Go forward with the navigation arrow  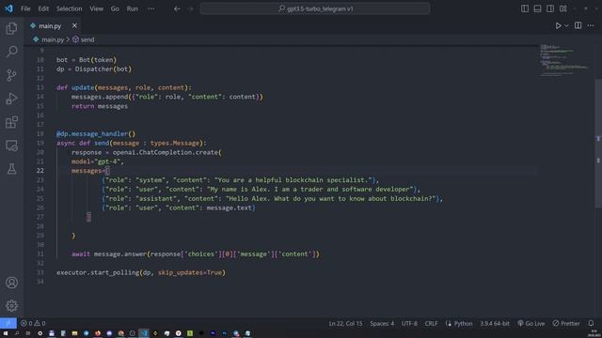[191, 8]
